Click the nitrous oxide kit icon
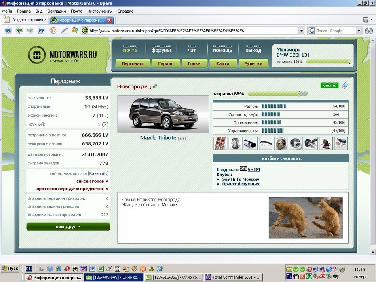The height and width of the screenshot is (282, 376). pyautogui.click(x=341, y=143)
